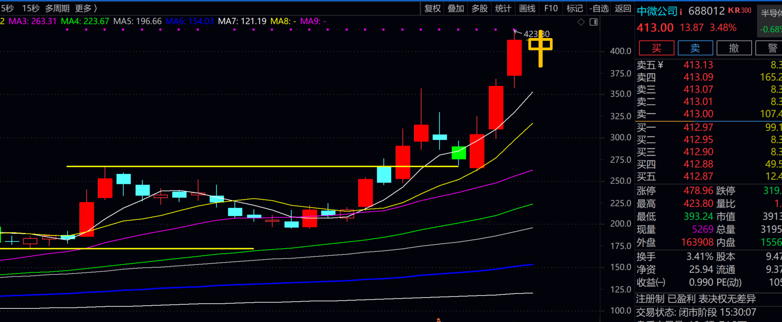The image size is (782, 322).
Task: Open the 多周期 selector
Action: click(57, 8)
